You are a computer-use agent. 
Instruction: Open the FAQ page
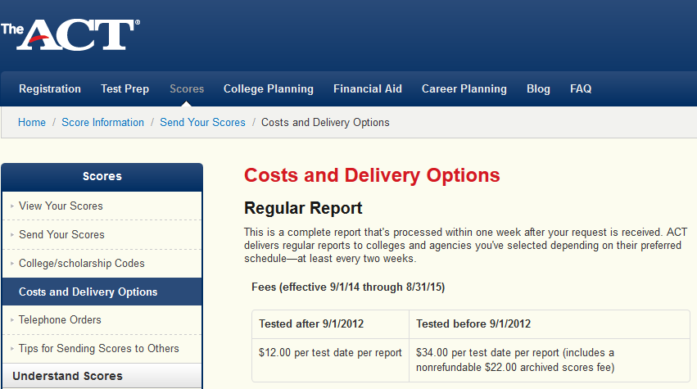click(x=581, y=88)
